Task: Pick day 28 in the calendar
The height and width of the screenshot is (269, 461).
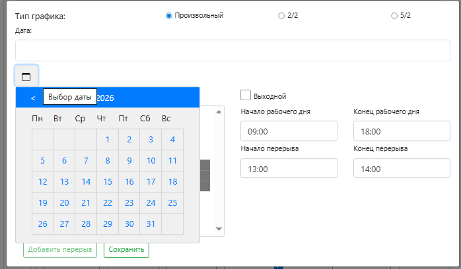Action: pyautogui.click(x=86, y=224)
